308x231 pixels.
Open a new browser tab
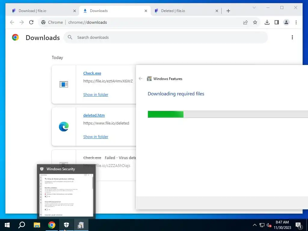pos(228,11)
